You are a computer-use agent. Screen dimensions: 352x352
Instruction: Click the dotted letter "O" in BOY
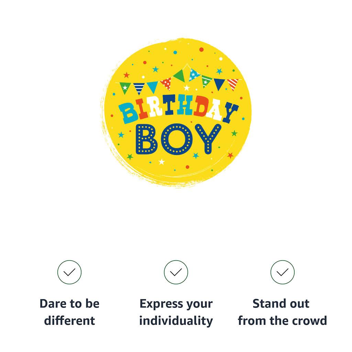tap(177, 139)
